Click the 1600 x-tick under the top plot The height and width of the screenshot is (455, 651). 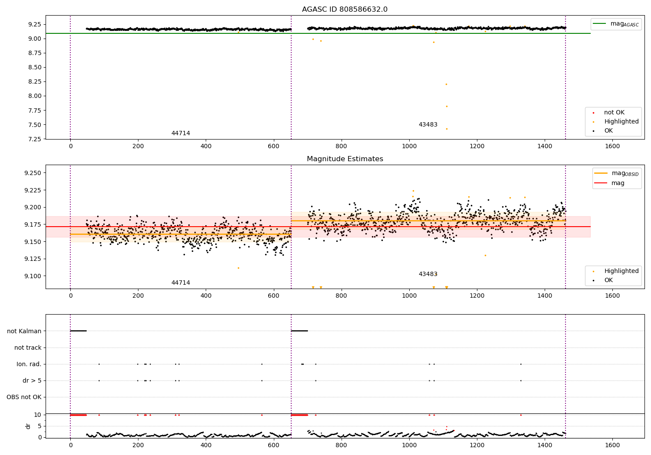pyautogui.click(x=612, y=146)
